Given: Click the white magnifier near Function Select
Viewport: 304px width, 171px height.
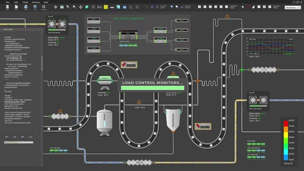Looking at the screenshot, I should 243,7.
